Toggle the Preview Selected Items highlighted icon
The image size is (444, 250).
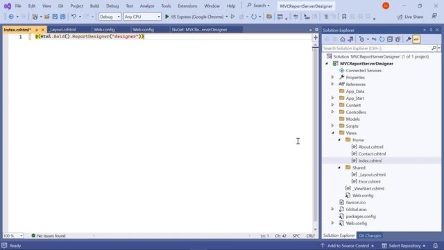[416, 40]
